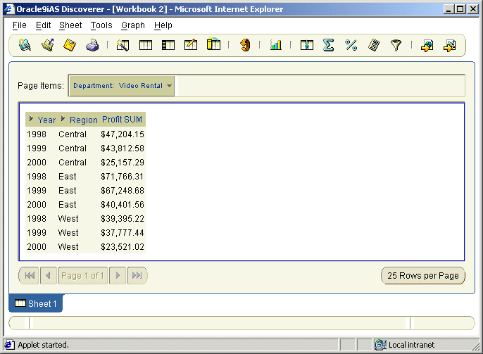Click the bar chart graph icon
The height and width of the screenshot is (354, 483).
276,45
